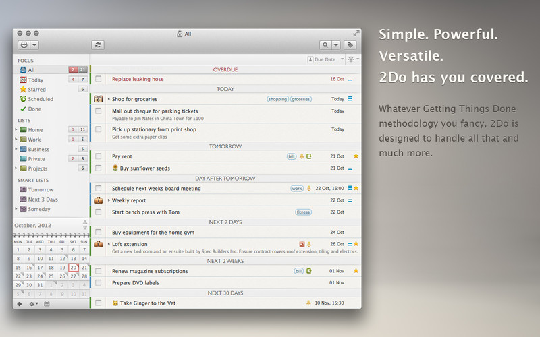The image size is (540, 337).
Task: Expand the Shop for groceries subtasks
Action: [x=109, y=99]
